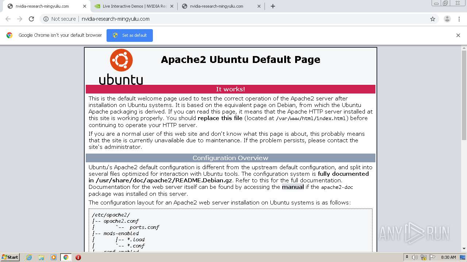Viewport: 467px width, 262px height.
Task: Click the Apache2 Ubuntu Default Page heading
Action: point(240,59)
